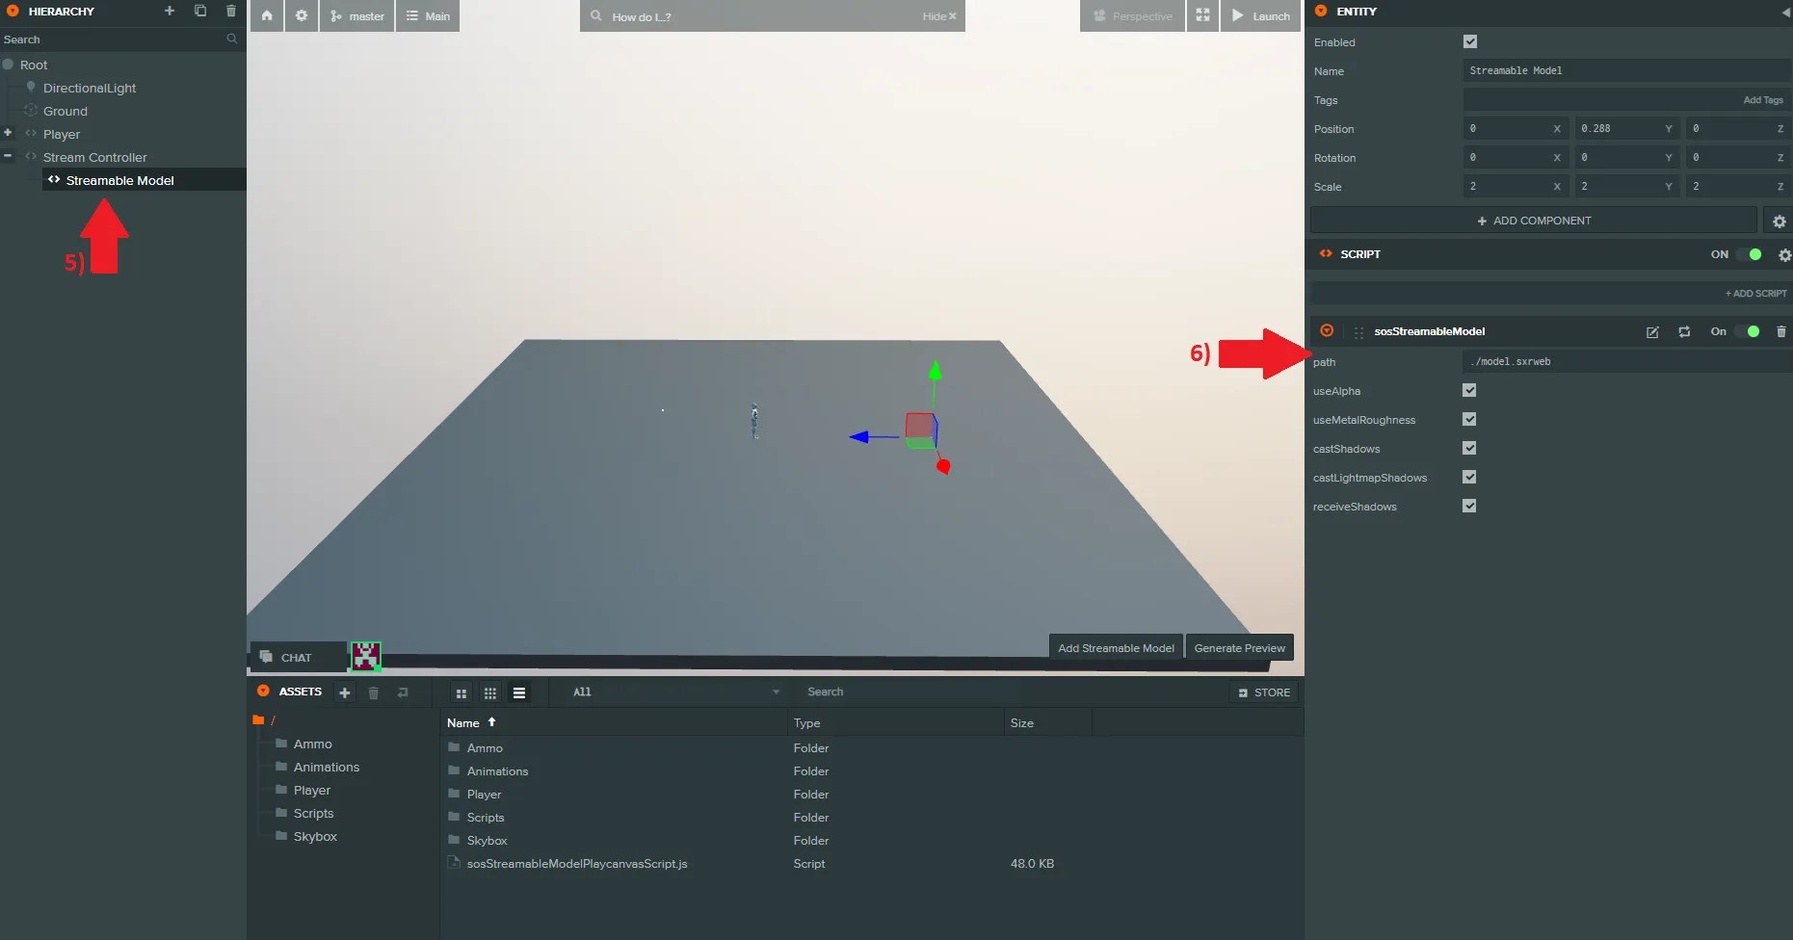Viewport: 1793px width, 940px height.
Task: Duplicate the selected entity in Hierarchy
Action: (200, 12)
